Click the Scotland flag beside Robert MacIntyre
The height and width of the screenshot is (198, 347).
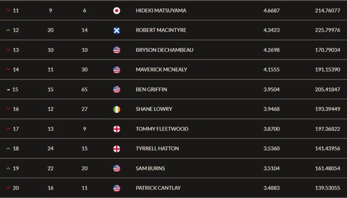[x=117, y=30]
